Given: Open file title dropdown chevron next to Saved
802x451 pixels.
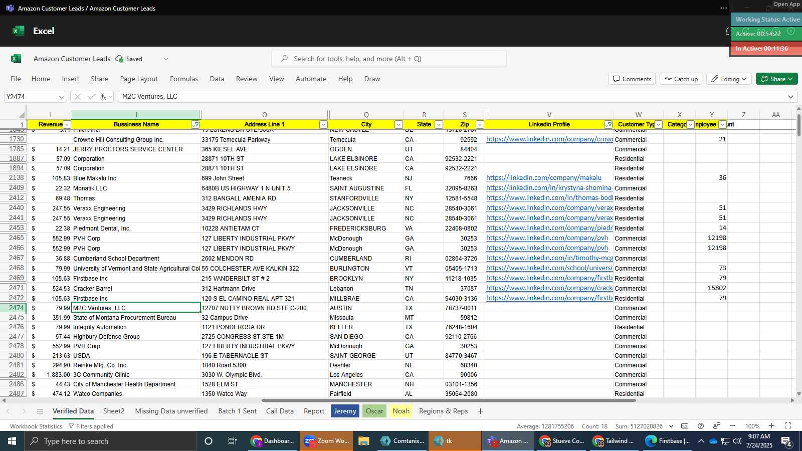Looking at the screenshot, I should coord(166,59).
